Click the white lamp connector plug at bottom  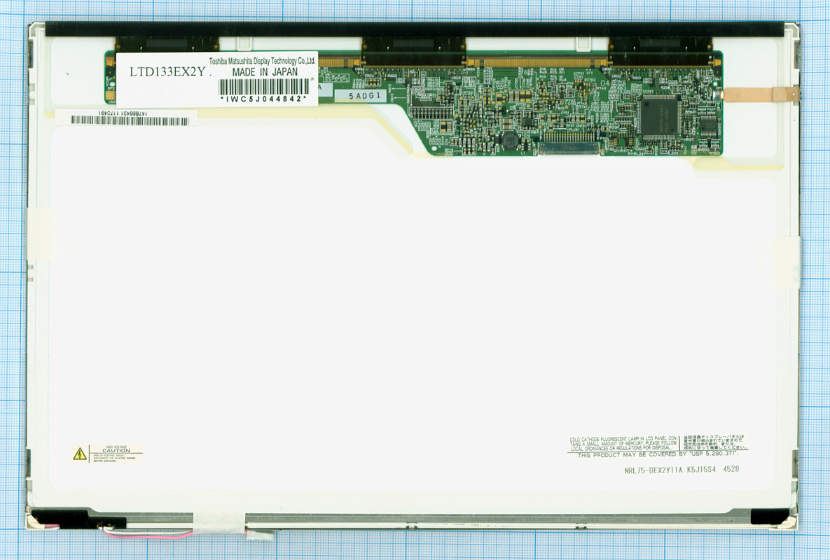point(260,535)
